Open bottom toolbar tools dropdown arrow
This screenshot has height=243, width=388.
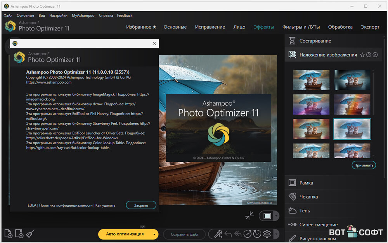(276, 234)
